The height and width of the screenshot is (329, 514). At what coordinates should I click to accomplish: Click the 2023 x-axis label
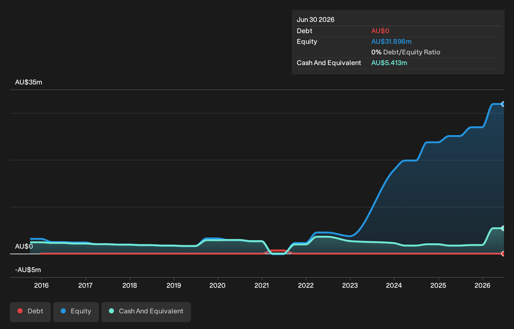(x=350, y=285)
